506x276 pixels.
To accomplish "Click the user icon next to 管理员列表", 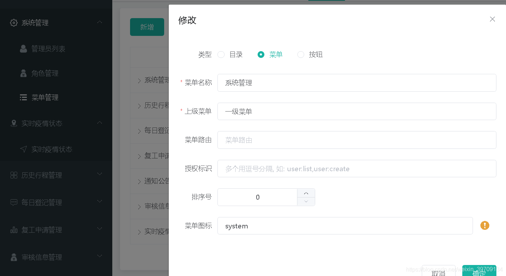I will pos(23,49).
